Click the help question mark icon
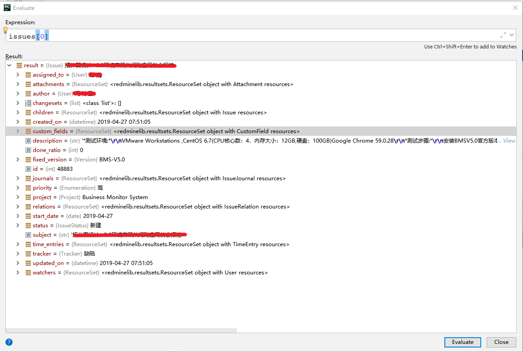 click(x=9, y=342)
